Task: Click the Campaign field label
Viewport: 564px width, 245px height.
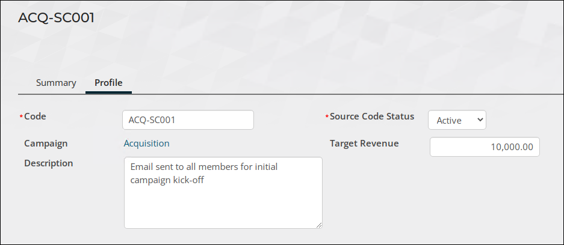Action: click(x=46, y=144)
